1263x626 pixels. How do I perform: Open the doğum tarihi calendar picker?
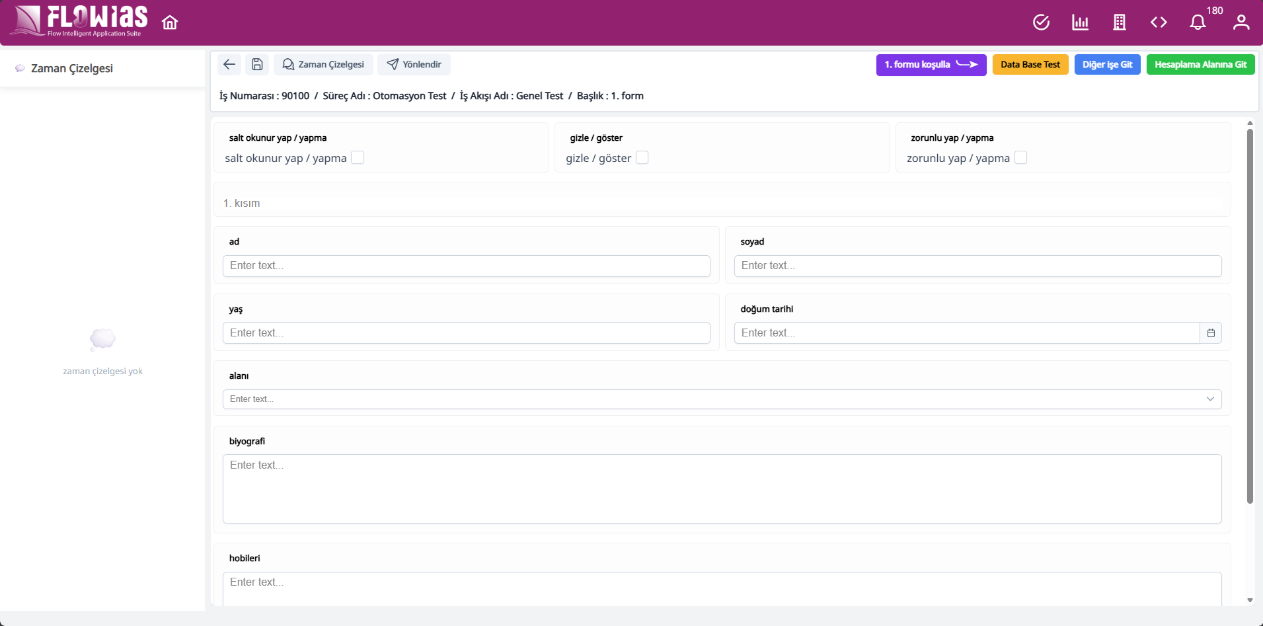1211,333
